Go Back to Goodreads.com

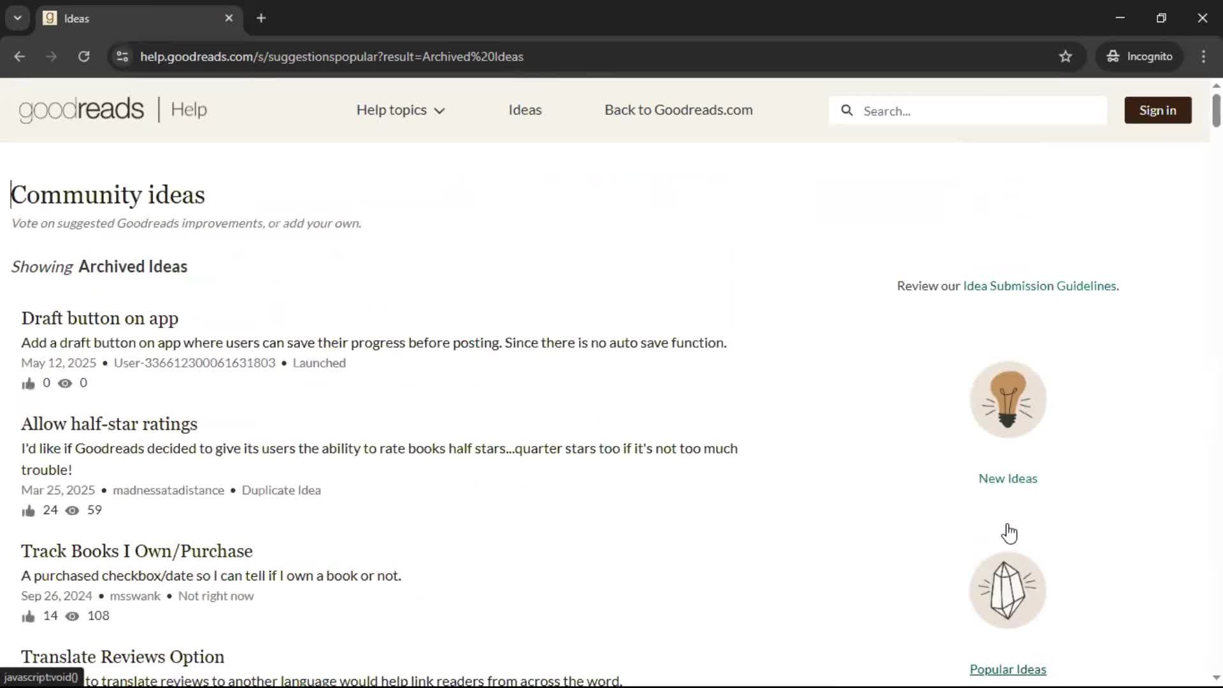(678, 110)
